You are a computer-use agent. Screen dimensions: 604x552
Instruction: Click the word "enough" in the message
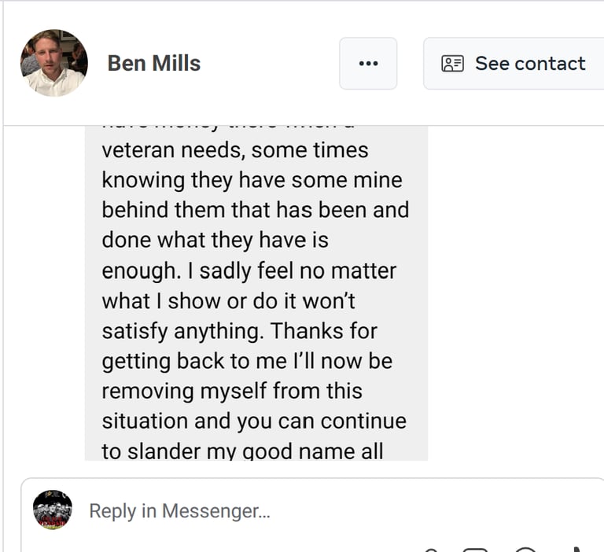click(x=138, y=270)
